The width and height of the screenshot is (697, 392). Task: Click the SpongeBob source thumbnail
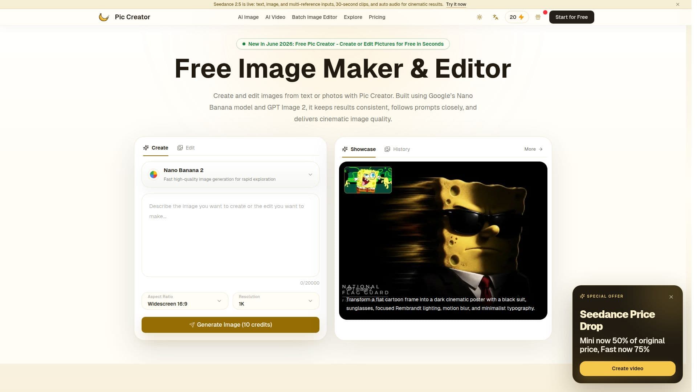pos(368,180)
